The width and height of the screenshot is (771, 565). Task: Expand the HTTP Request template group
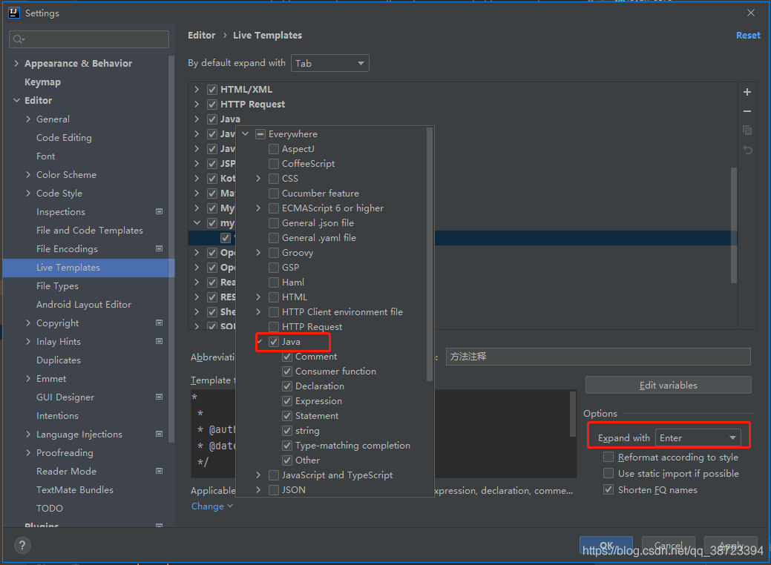(x=197, y=104)
